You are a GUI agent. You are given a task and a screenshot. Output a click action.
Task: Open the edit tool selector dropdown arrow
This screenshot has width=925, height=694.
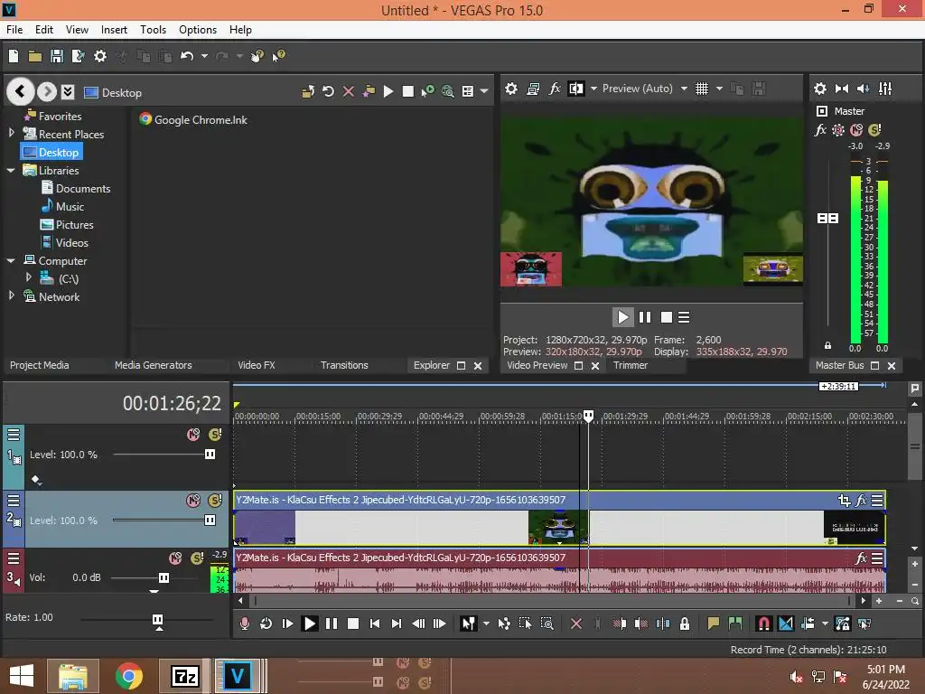coord(486,624)
